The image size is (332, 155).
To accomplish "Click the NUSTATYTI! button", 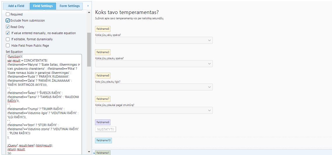I will [x=106, y=129].
